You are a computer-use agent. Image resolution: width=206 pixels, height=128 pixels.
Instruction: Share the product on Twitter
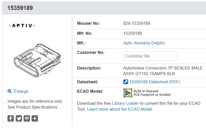tap(19, 118)
